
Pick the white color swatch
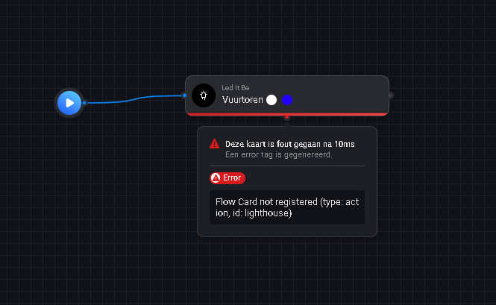click(271, 100)
